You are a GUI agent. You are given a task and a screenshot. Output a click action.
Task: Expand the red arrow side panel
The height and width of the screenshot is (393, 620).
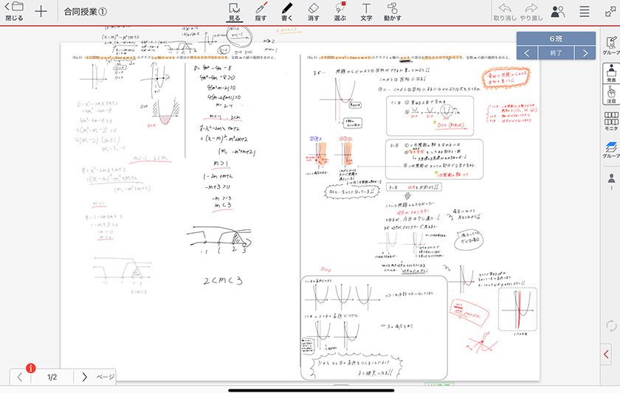pos(607,355)
